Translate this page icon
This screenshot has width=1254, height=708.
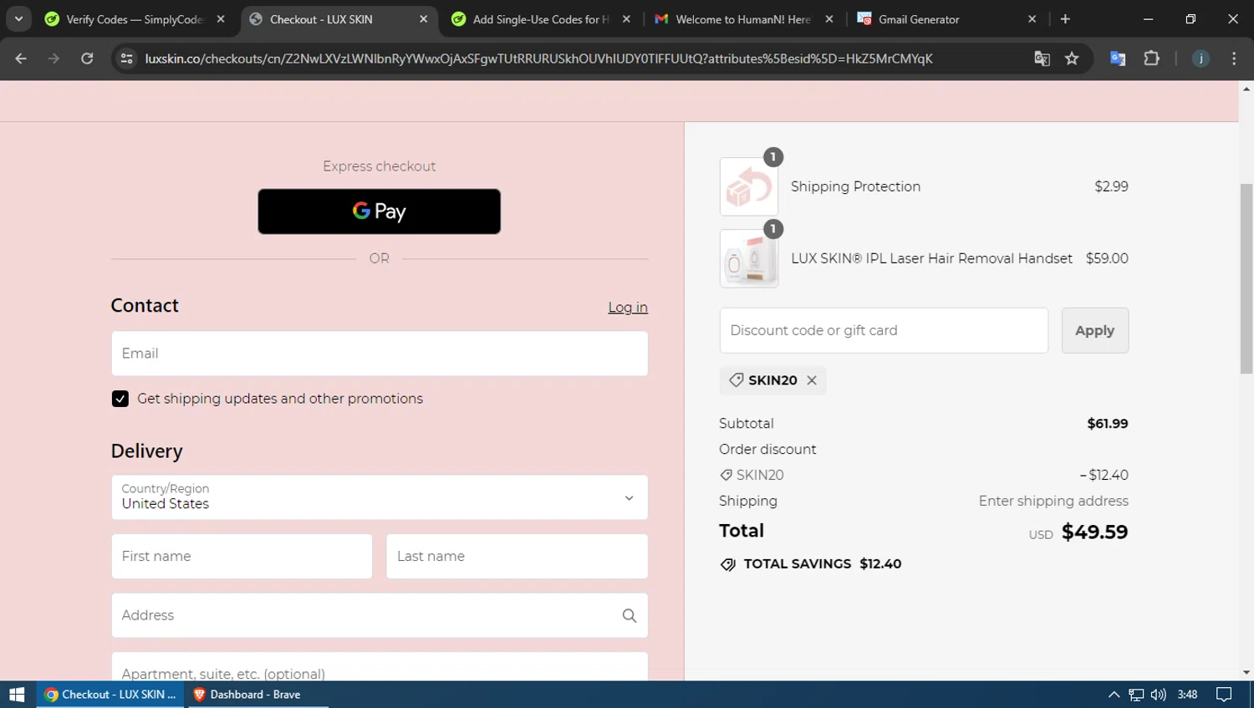coord(1042,59)
